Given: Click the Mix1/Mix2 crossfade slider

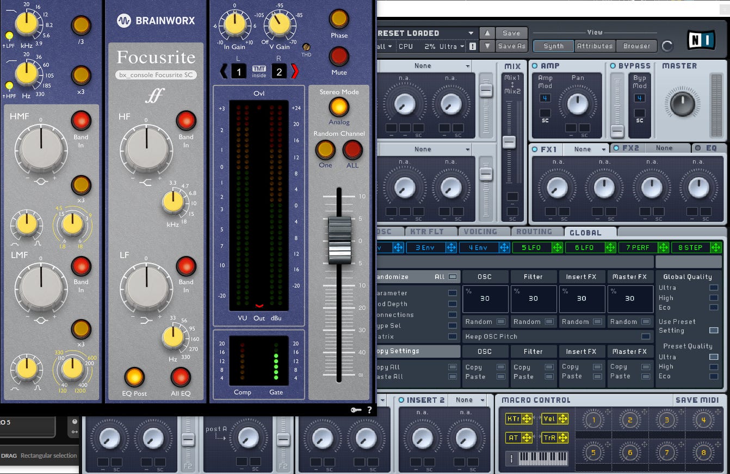Looking at the screenshot, I should (509, 142).
